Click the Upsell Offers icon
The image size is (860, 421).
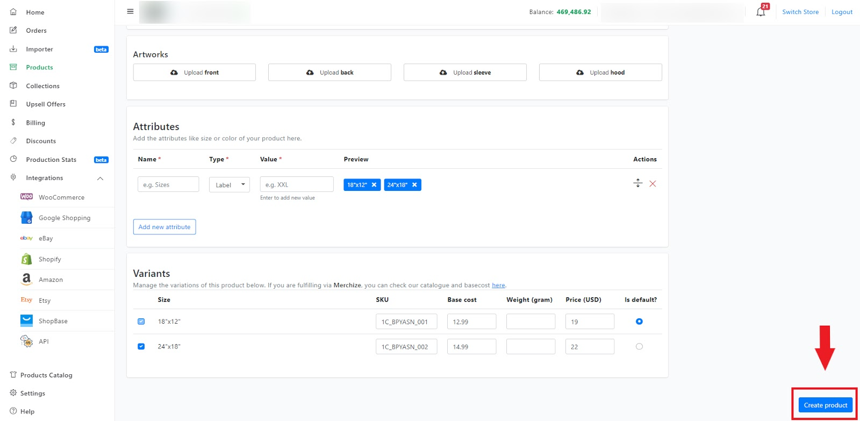tap(13, 104)
